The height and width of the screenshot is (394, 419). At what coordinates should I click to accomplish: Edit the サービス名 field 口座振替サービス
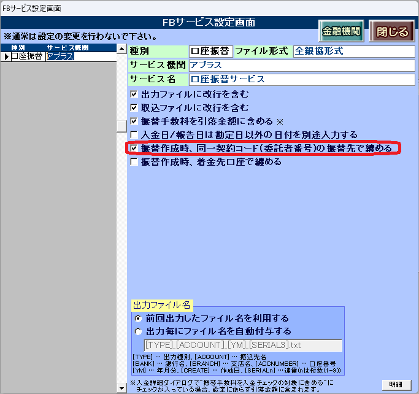(x=301, y=79)
